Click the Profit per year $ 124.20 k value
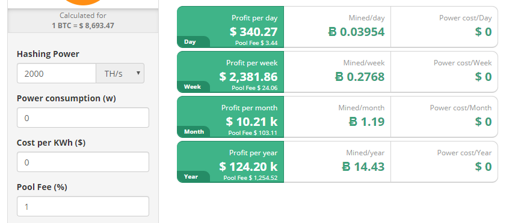The height and width of the screenshot is (223, 512). click(x=248, y=167)
